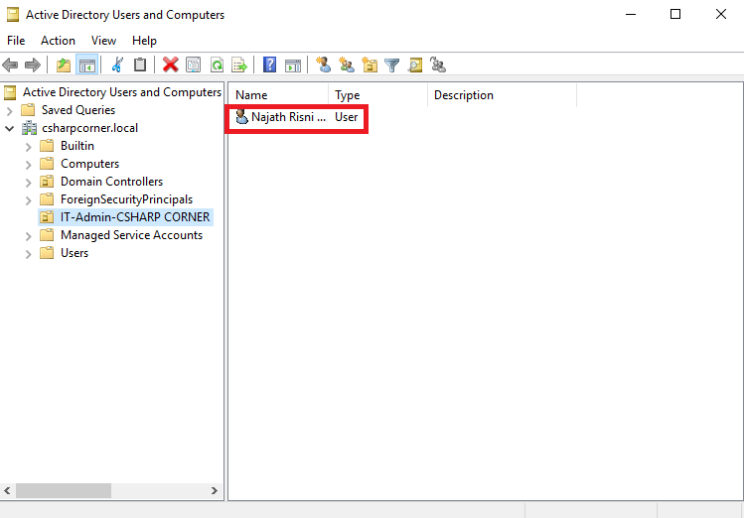The height and width of the screenshot is (518, 744).
Task: Open the View menu
Action: click(x=103, y=41)
